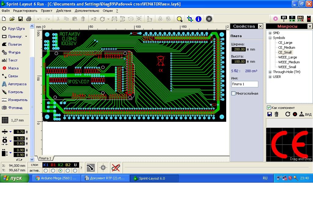Activate layer B1 radio button
Image resolution: width=313 pixels, height=207 pixels.
(53, 170)
